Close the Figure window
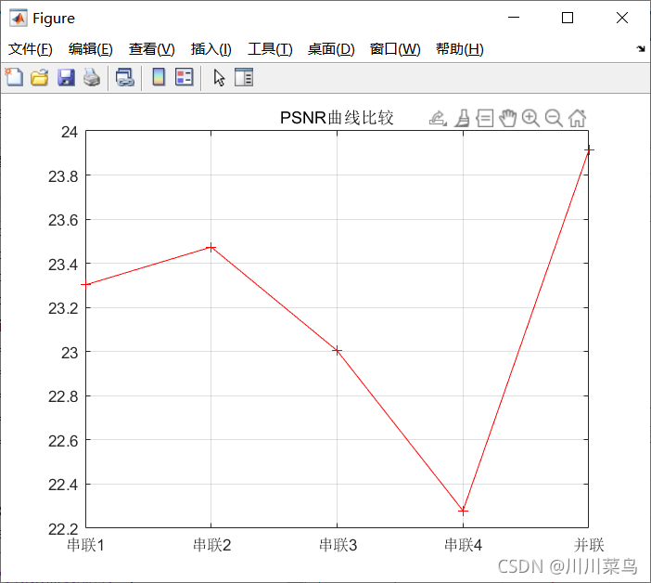This screenshot has width=651, height=583. click(622, 18)
